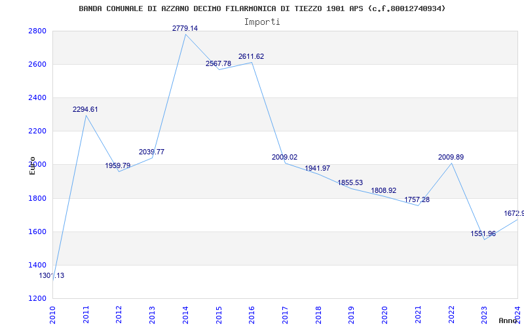Select the 2015 x-axis year label
The width and height of the screenshot is (524, 327).
219,315
